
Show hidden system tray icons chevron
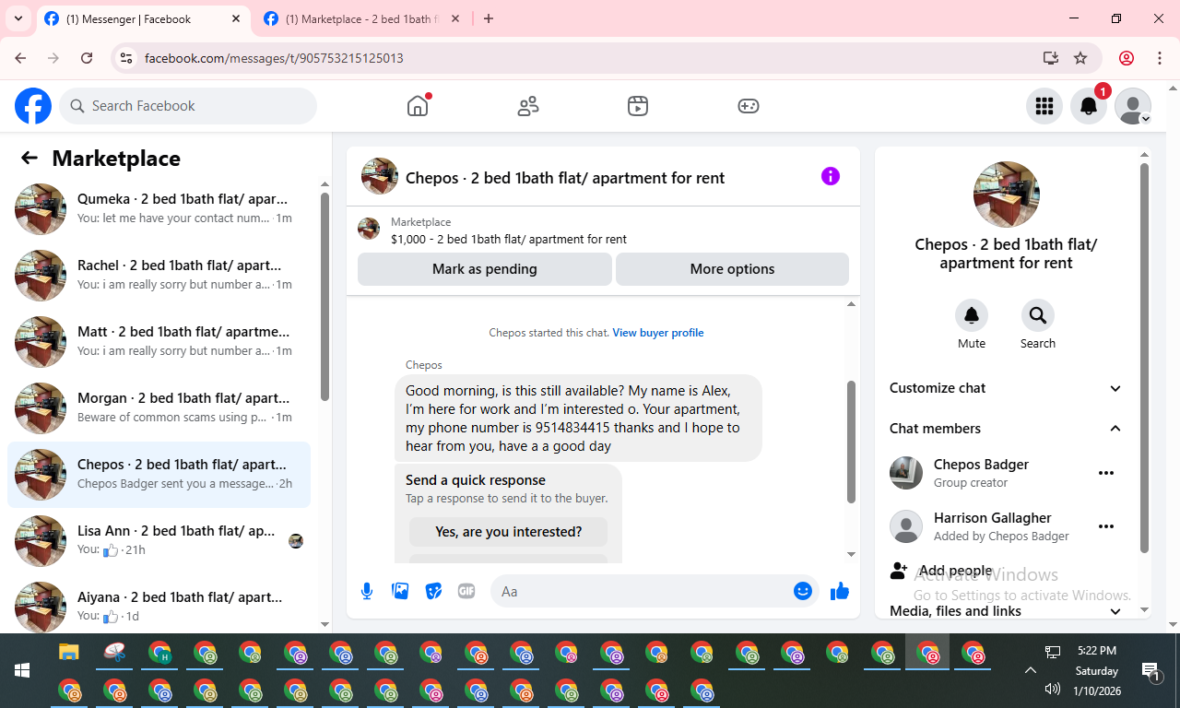(1031, 670)
